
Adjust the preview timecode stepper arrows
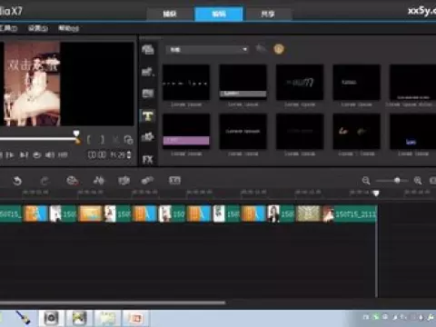click(129, 155)
